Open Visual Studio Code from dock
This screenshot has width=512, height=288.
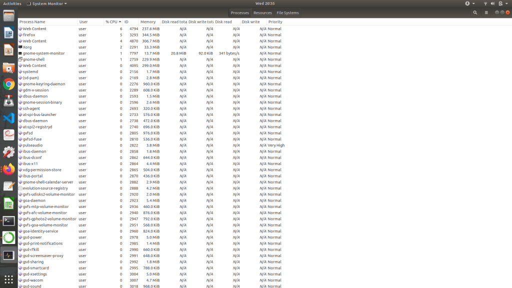tap(8, 118)
